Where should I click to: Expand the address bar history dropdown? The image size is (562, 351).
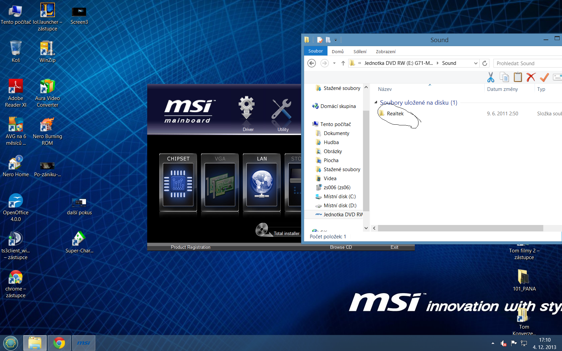coord(476,63)
